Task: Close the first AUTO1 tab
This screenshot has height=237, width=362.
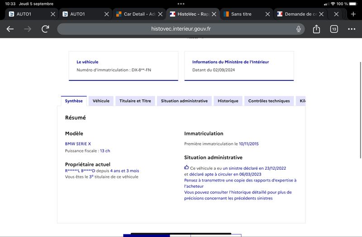Action: tap(53, 14)
